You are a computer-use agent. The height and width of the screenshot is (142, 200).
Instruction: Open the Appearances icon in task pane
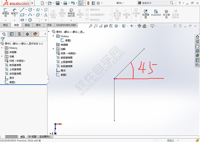click(x=197, y=55)
